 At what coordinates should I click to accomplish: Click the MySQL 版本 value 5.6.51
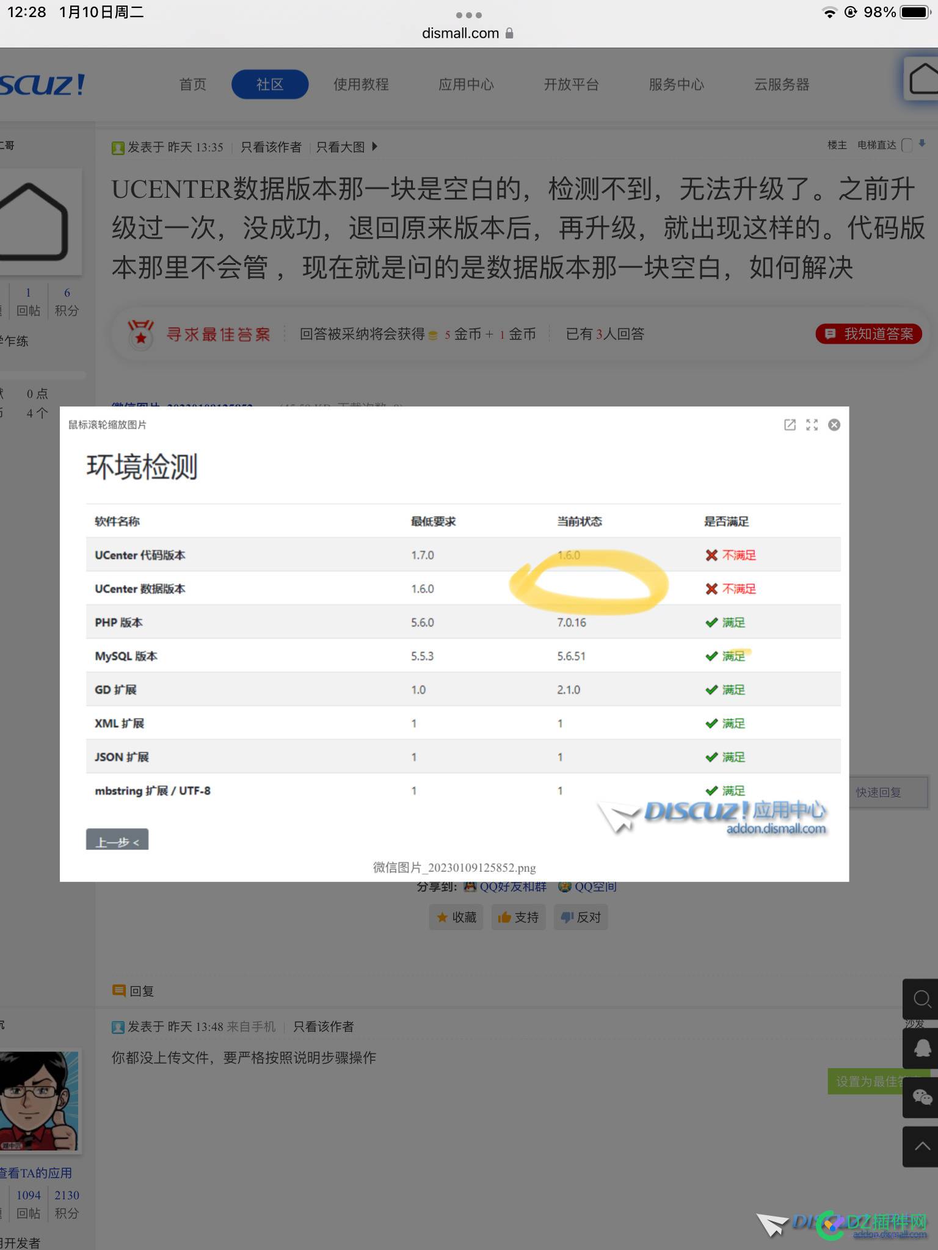click(x=571, y=656)
